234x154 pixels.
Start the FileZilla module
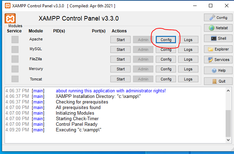[120, 59]
